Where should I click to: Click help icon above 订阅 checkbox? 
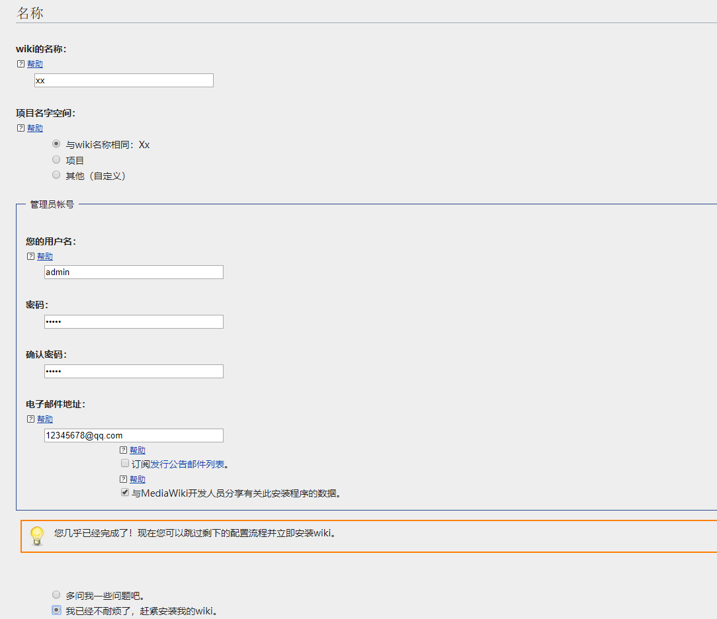coord(123,450)
